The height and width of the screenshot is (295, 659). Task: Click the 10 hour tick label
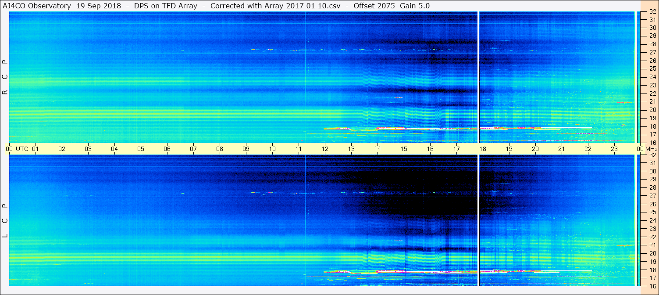click(272, 149)
